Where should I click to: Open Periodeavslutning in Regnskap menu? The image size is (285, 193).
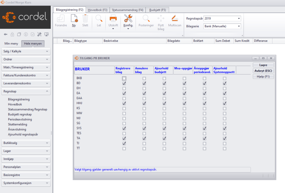click(x=20, y=119)
